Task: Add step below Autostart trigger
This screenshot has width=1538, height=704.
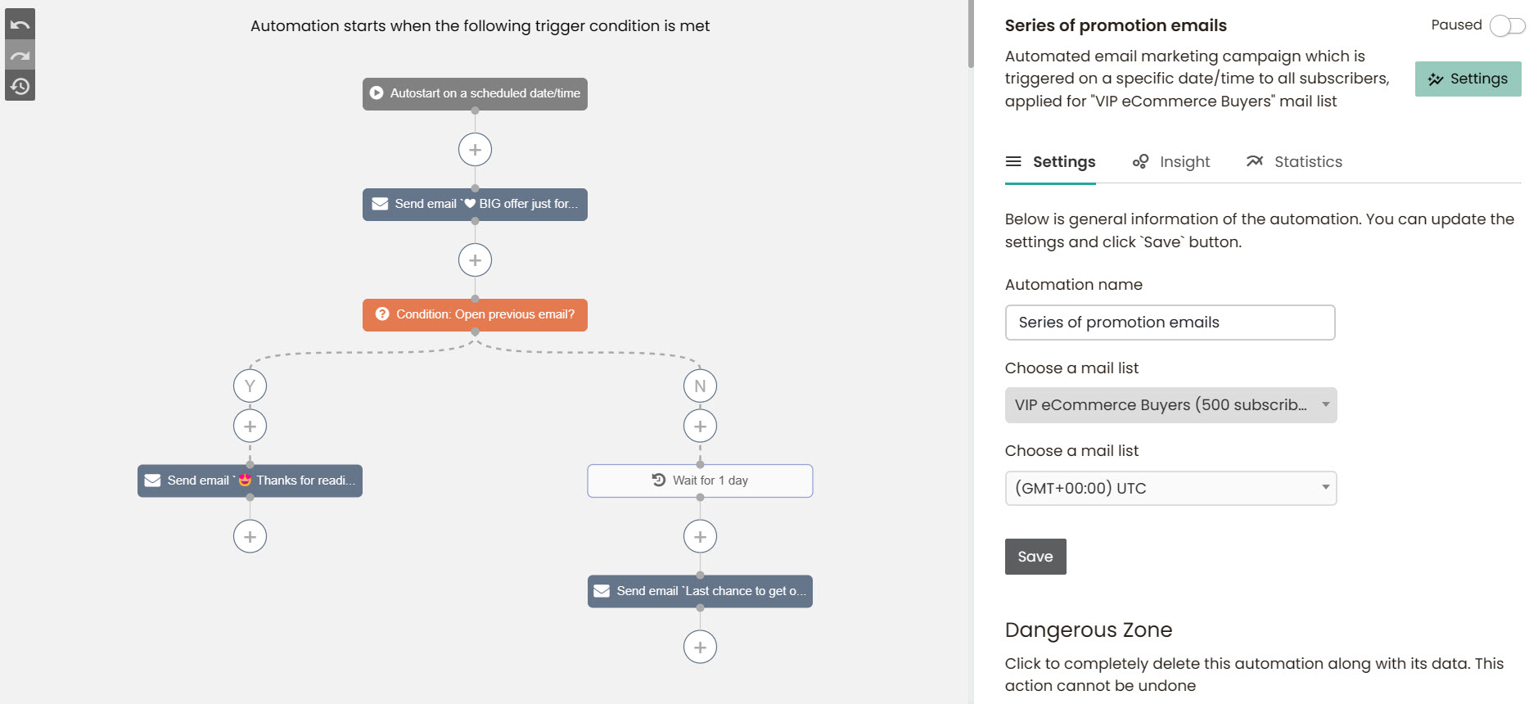Action: pyautogui.click(x=475, y=150)
